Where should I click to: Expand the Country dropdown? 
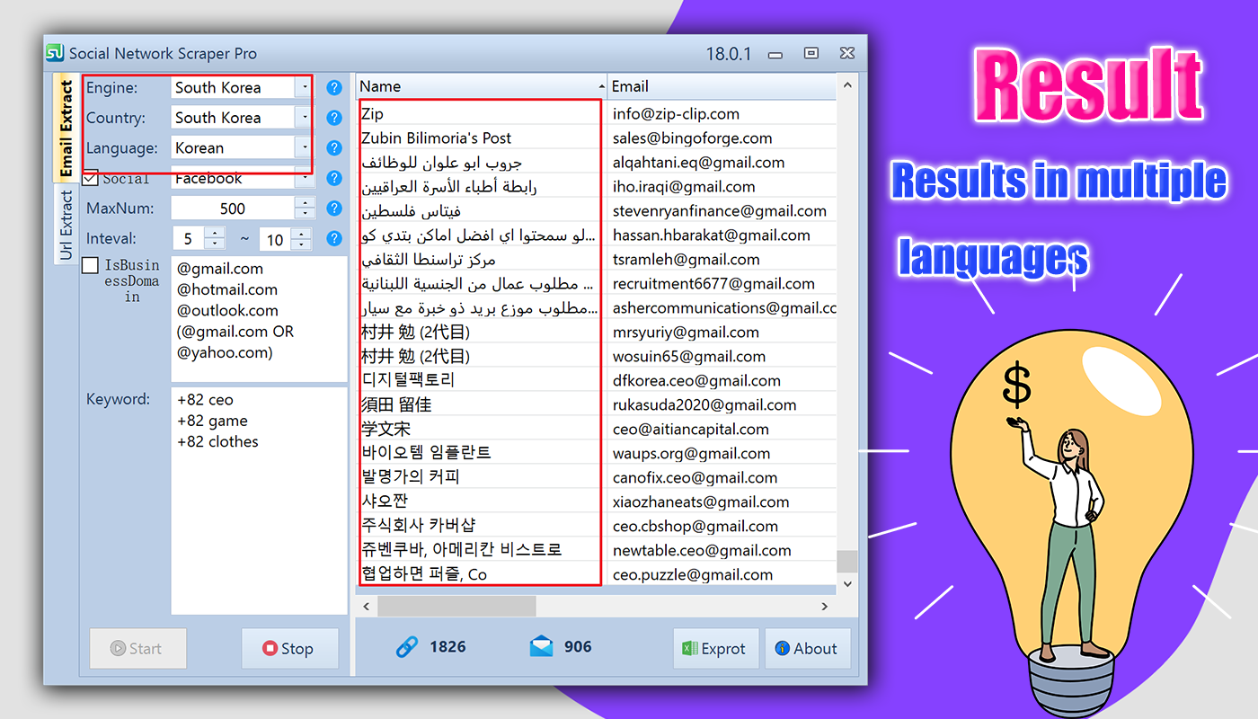[306, 118]
